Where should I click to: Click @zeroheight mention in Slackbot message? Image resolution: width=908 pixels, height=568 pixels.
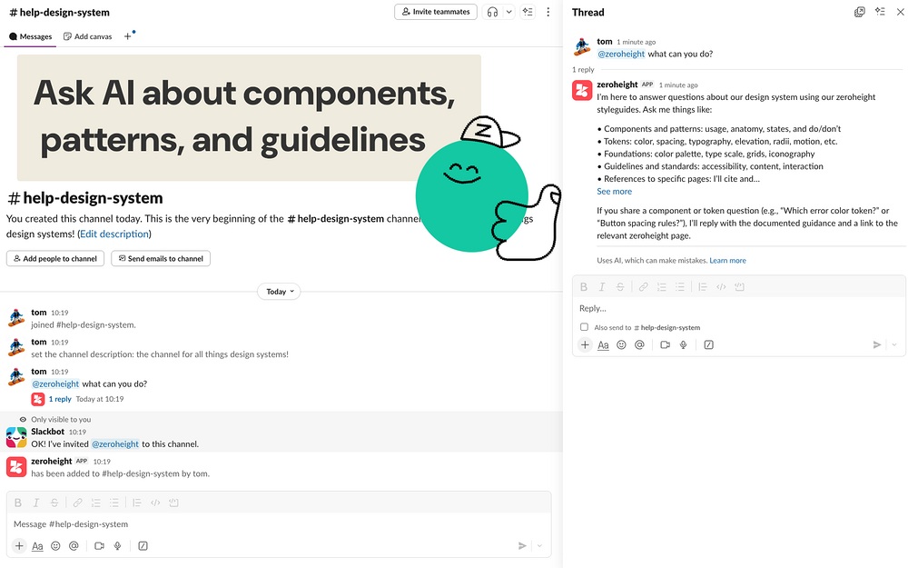pyautogui.click(x=115, y=444)
